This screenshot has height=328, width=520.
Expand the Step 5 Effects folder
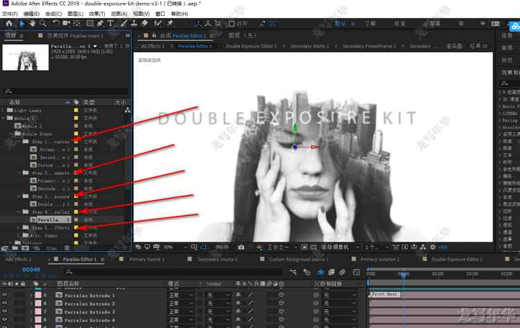point(19,228)
